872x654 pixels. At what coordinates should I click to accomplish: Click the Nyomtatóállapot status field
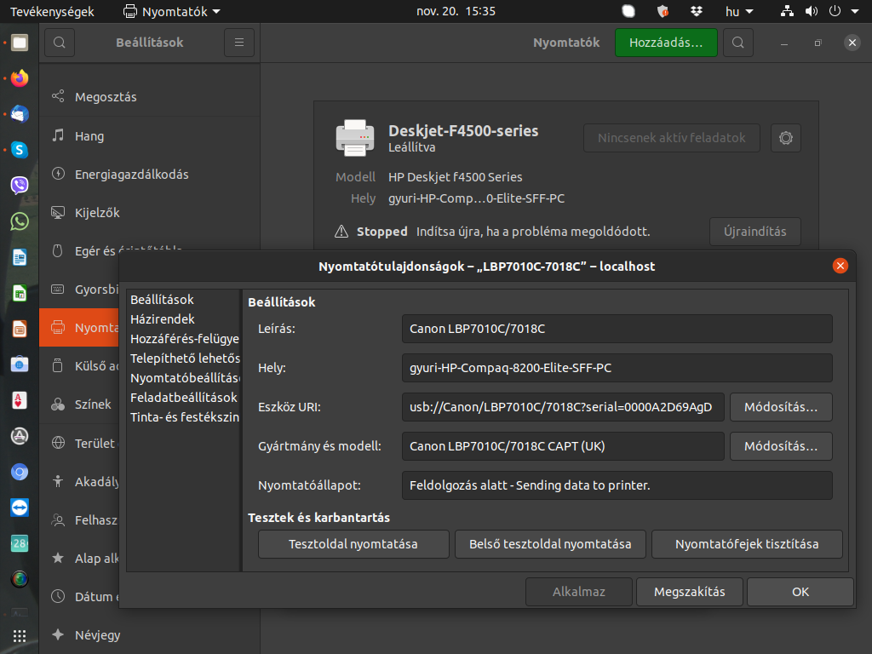click(617, 485)
